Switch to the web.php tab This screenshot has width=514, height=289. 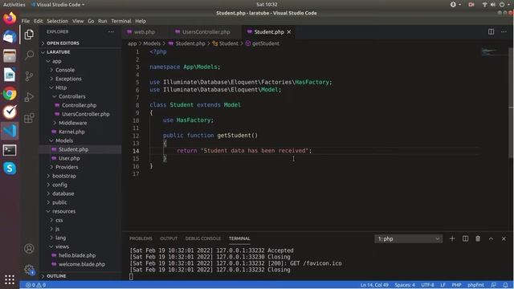[145, 32]
